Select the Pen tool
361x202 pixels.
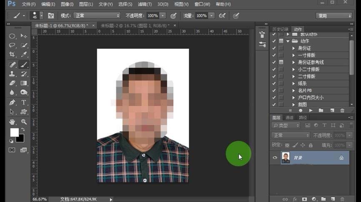coord(12,102)
